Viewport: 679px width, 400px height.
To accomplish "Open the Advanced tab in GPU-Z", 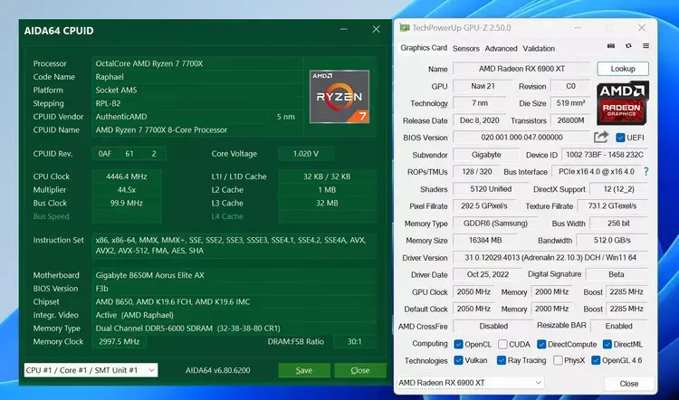I will [501, 48].
